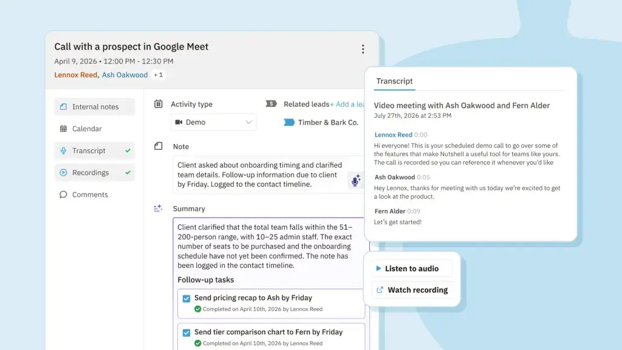Click green completed badge under pricing recap task

tap(197, 309)
